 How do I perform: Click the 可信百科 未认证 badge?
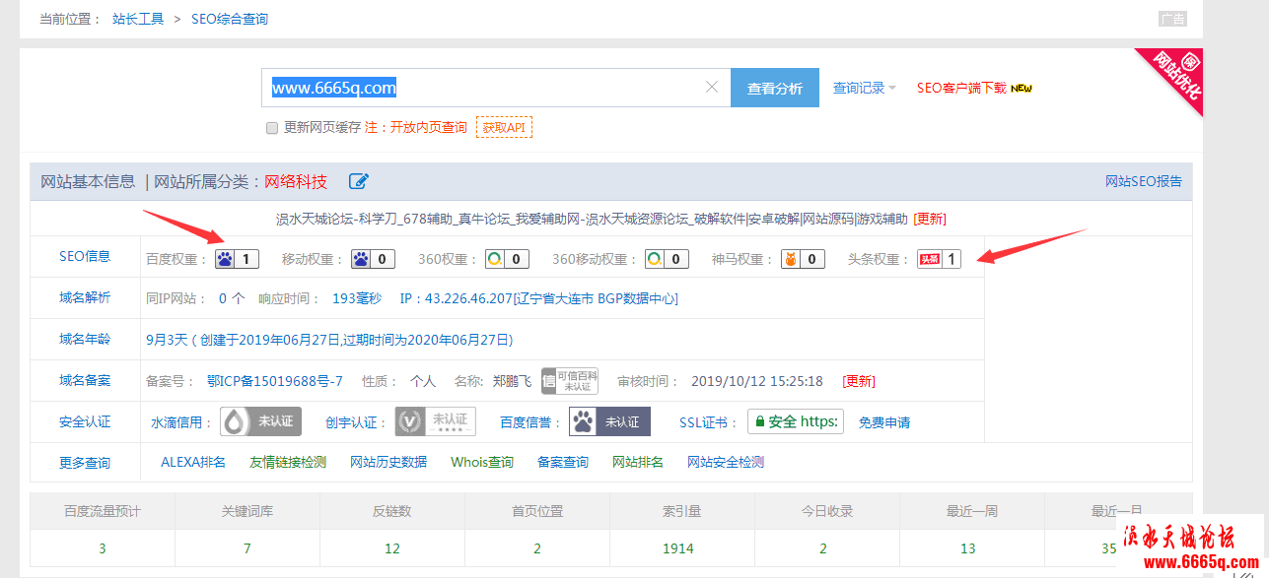pyautogui.click(x=570, y=381)
